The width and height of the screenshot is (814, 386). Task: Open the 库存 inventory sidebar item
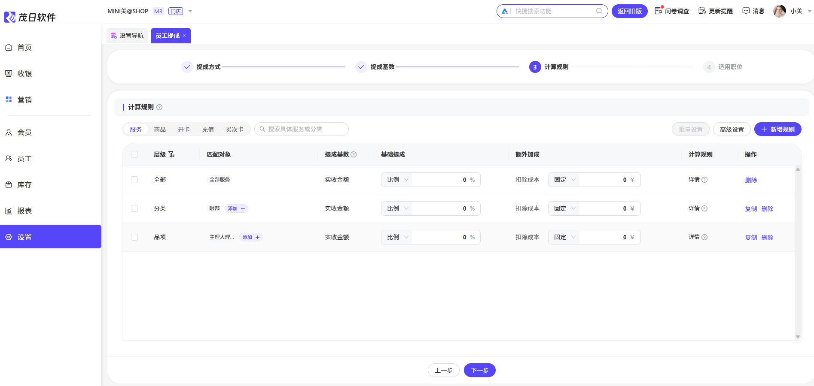(x=51, y=185)
